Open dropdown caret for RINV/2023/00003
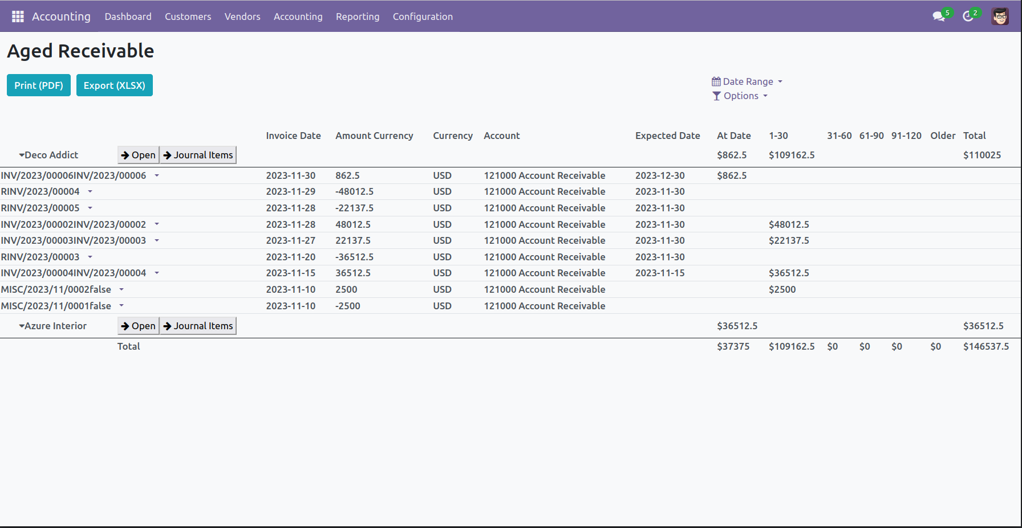 (90, 257)
